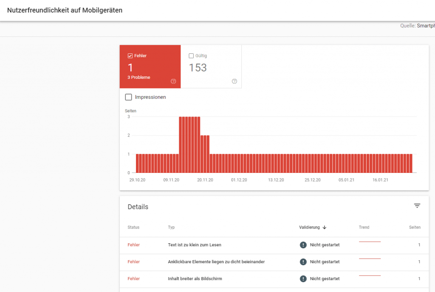The height and width of the screenshot is (292, 435).
Task: Click the Status column header
Action: pyautogui.click(x=133, y=227)
